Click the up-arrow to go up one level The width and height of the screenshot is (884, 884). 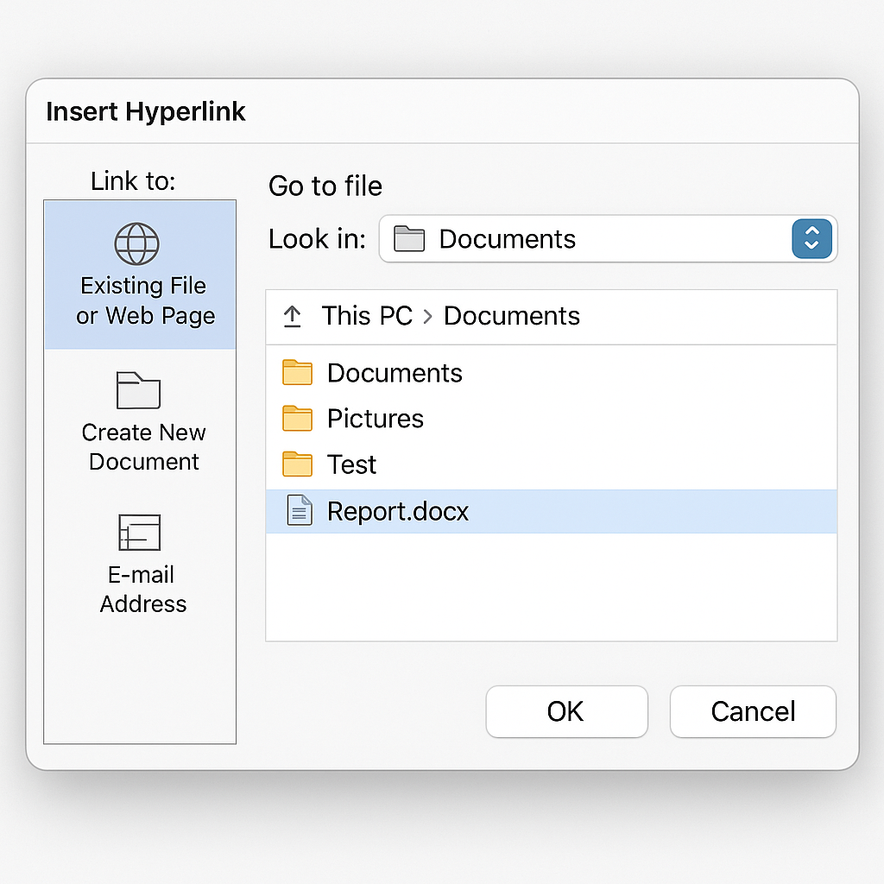(x=293, y=317)
